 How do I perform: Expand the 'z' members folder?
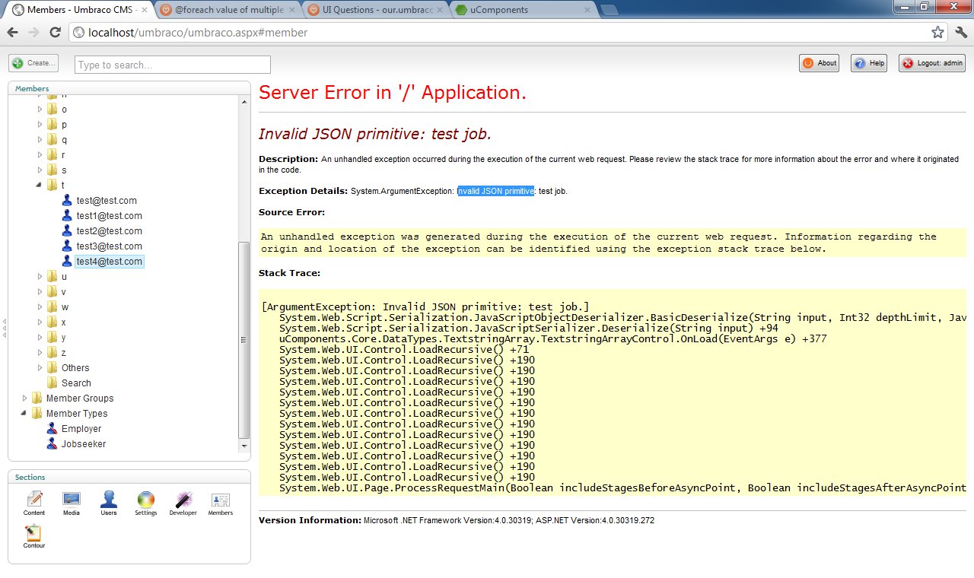click(40, 353)
